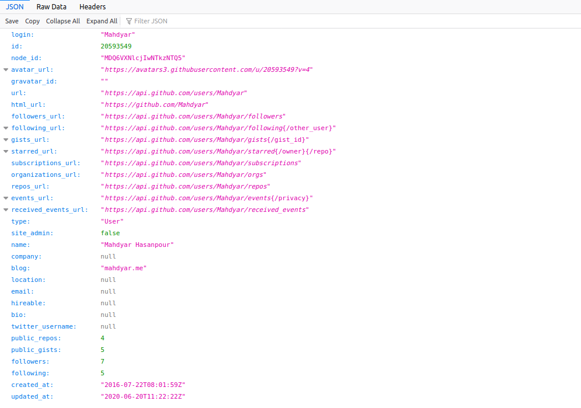Collapse the events_url row arrow
This screenshot has width=581, height=408.
(6, 198)
